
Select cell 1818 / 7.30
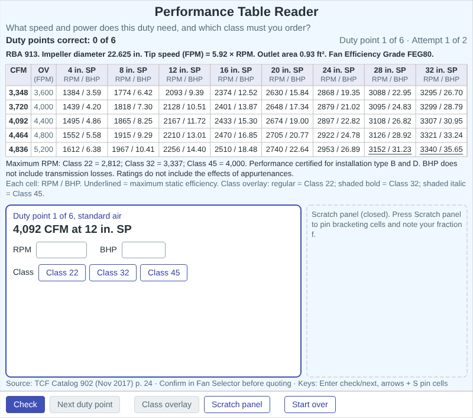tap(133, 107)
